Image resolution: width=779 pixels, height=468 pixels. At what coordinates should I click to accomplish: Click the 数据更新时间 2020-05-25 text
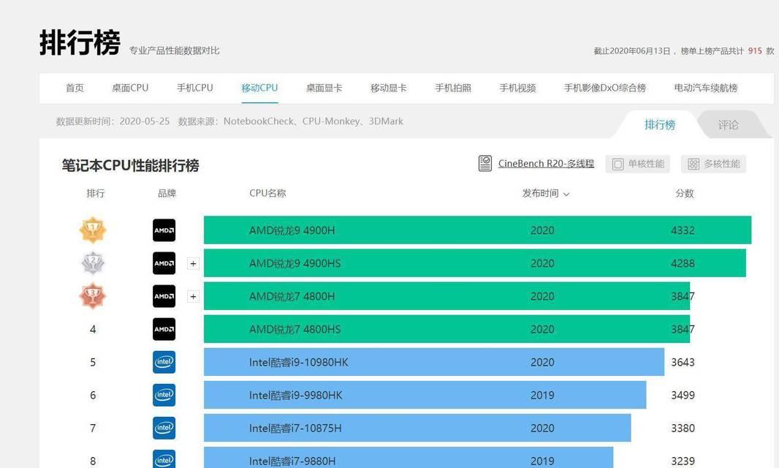click(113, 121)
